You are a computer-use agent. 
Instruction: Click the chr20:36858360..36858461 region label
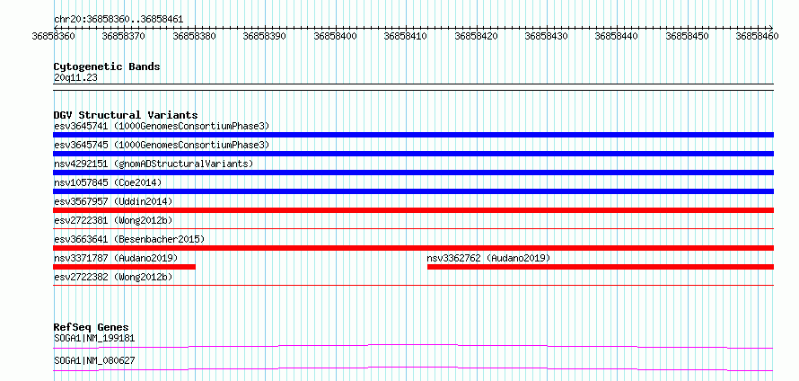tap(119, 20)
